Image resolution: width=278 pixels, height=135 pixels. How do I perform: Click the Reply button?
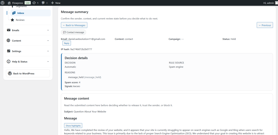(67, 43)
